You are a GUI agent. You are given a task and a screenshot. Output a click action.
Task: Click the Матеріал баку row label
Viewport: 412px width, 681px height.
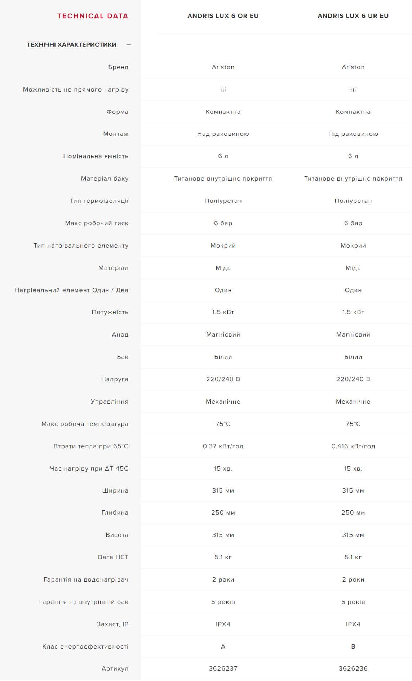(x=105, y=178)
